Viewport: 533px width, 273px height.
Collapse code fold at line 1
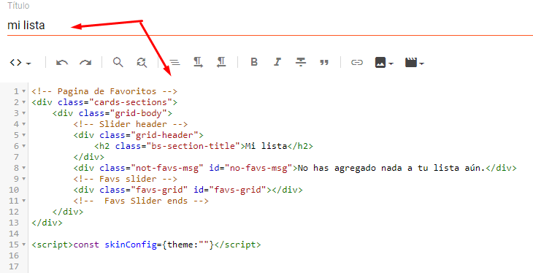click(24, 91)
